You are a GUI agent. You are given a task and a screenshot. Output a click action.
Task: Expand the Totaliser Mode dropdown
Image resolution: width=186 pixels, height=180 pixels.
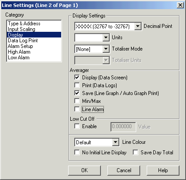(106, 49)
